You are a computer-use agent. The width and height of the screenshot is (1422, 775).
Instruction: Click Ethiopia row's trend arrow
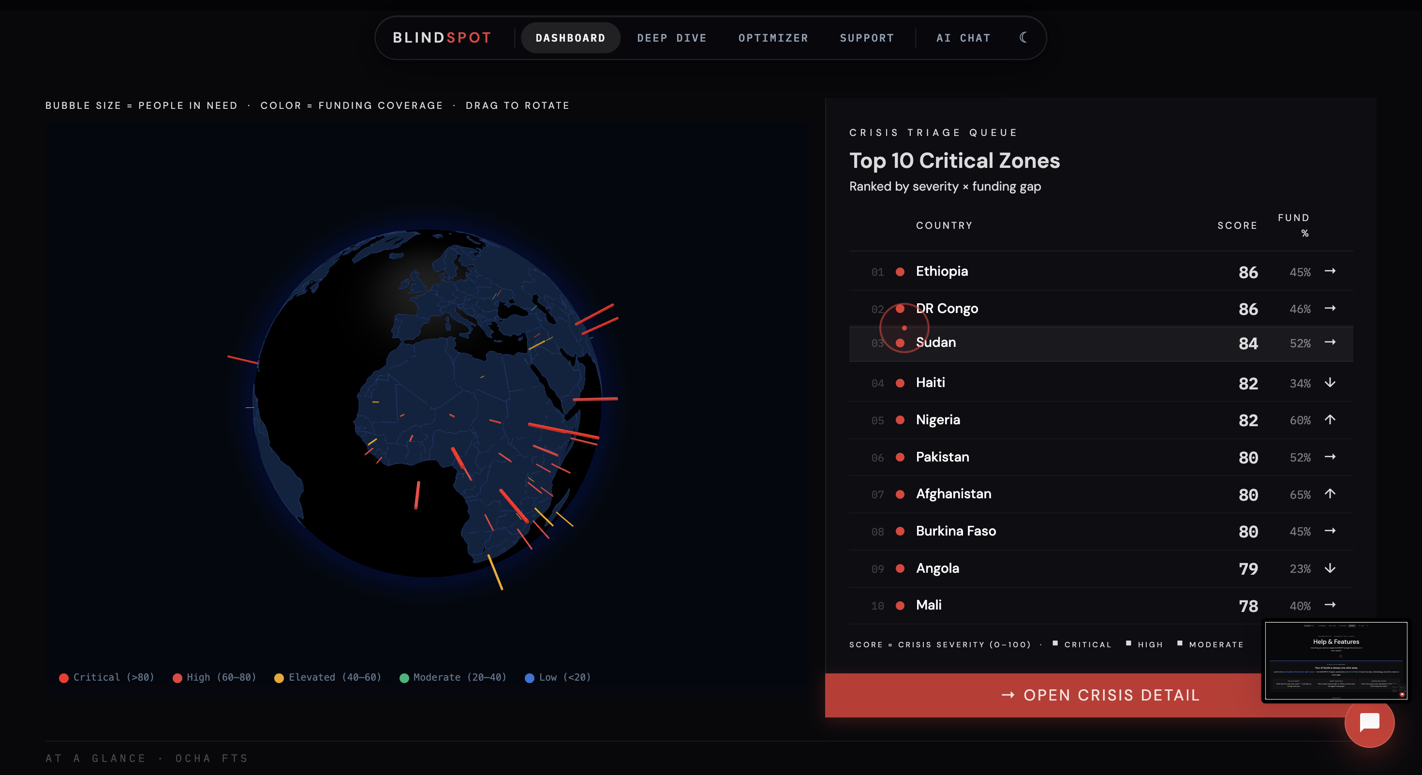pyautogui.click(x=1330, y=271)
